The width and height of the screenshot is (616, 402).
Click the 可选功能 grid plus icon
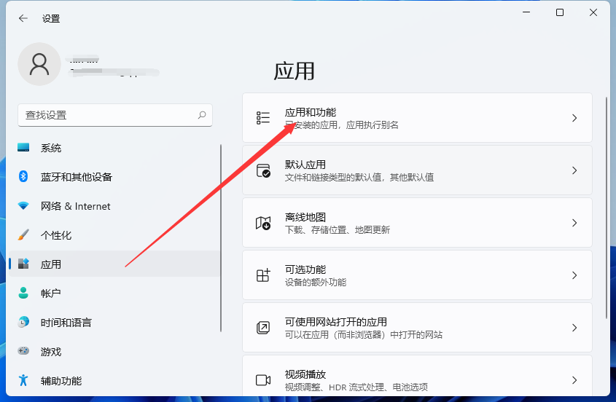pos(263,275)
